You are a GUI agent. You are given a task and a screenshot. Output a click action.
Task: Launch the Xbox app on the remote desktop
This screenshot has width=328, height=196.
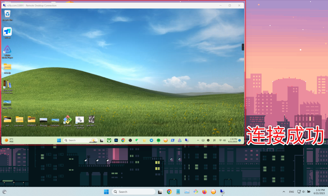point(109,140)
